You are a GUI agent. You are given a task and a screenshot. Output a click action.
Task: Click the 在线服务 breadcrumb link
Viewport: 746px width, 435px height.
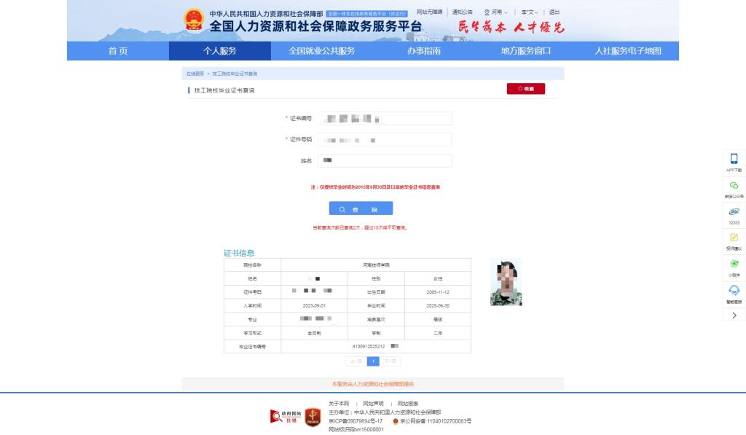195,74
